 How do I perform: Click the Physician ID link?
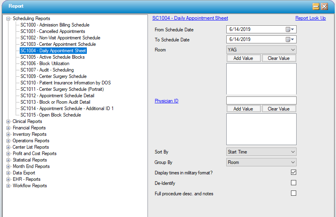pyautogui.click(x=166, y=101)
